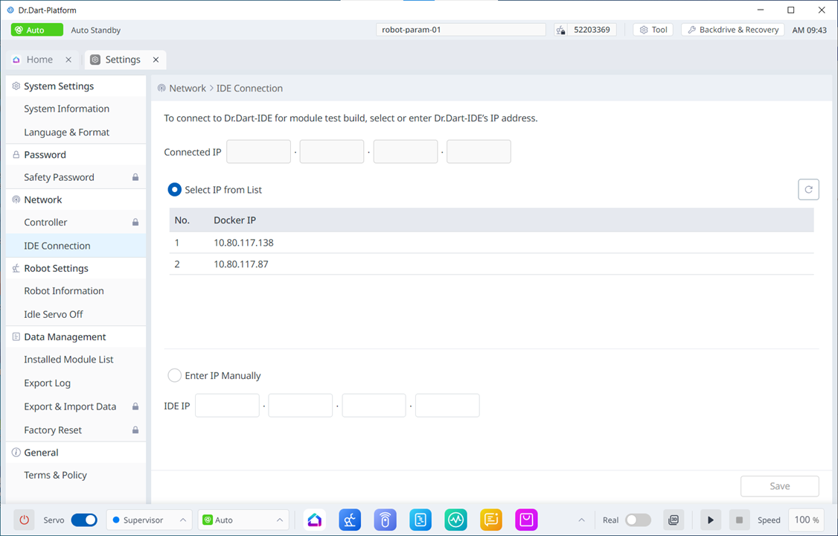
Task: Open the yellow message log module icon
Action: (490, 520)
